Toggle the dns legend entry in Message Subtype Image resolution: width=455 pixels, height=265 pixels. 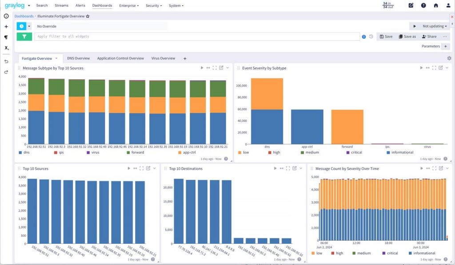click(24, 152)
